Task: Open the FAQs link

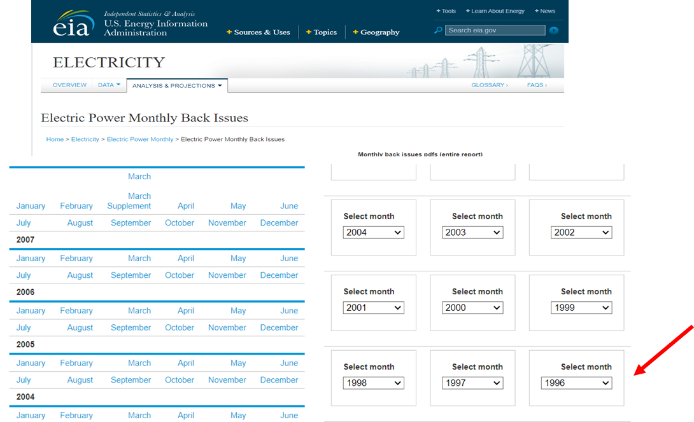Action: coord(536,85)
